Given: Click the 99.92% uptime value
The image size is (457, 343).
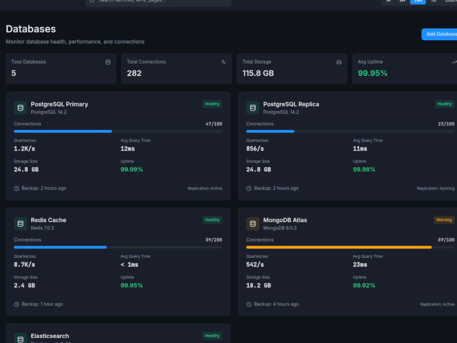Looking at the screenshot, I should coord(364,285).
